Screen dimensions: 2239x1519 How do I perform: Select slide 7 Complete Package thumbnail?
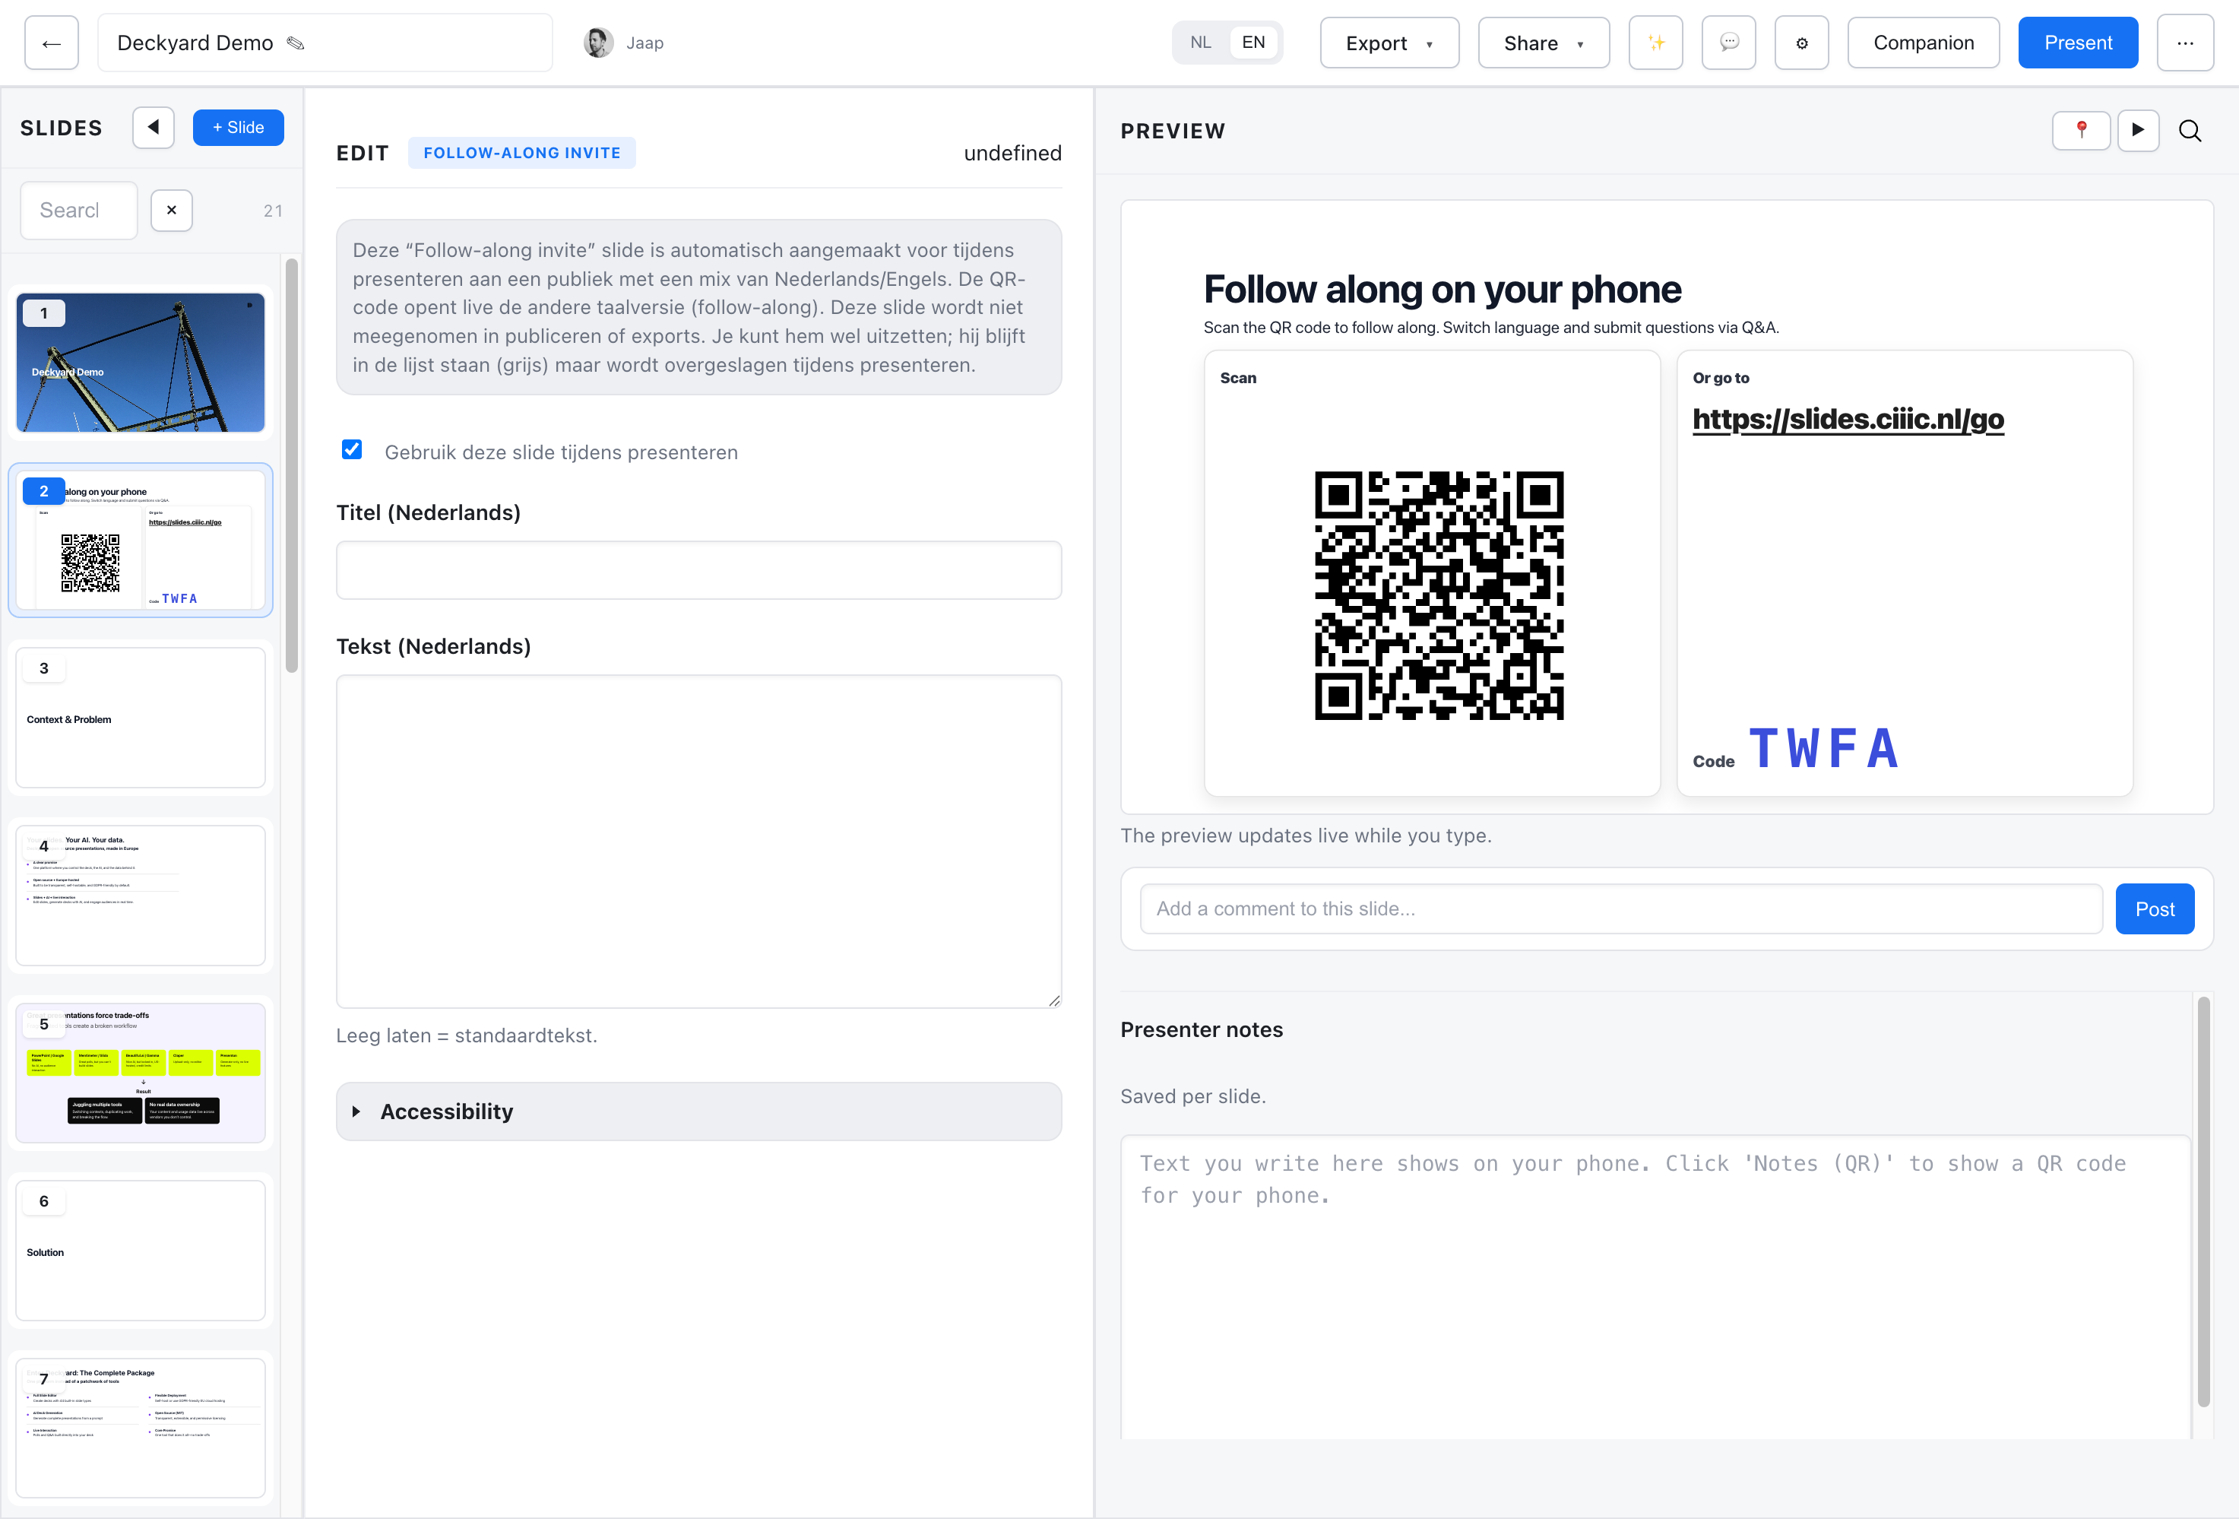point(141,1428)
